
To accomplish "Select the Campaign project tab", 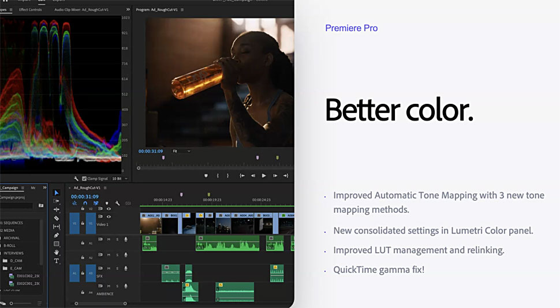I will point(9,187).
